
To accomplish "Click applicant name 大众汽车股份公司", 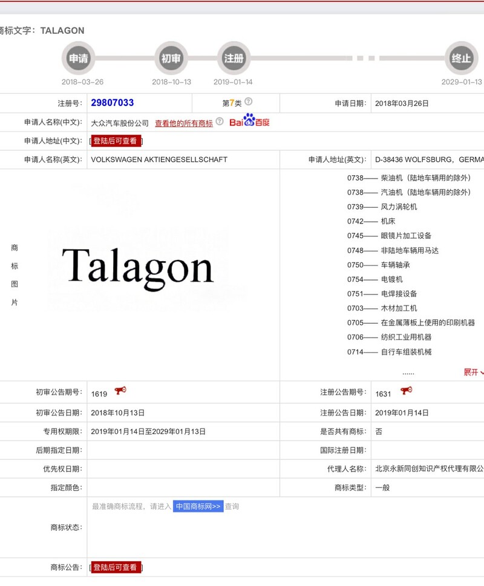I will 120,123.
